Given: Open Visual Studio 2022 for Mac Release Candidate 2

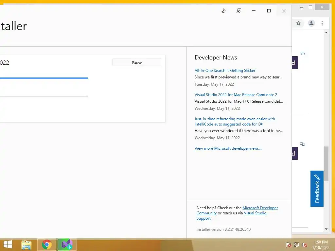Looking at the screenshot, I should 236,94.
